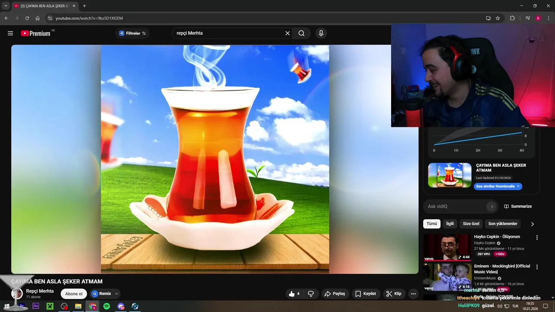555x312 pixels.
Task: Select the İlgili chip
Action: coord(450,224)
